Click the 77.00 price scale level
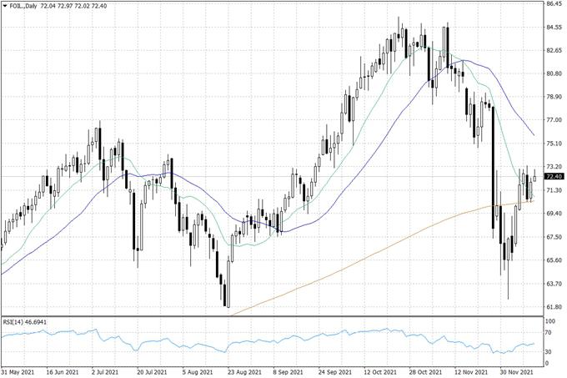 pos(554,120)
